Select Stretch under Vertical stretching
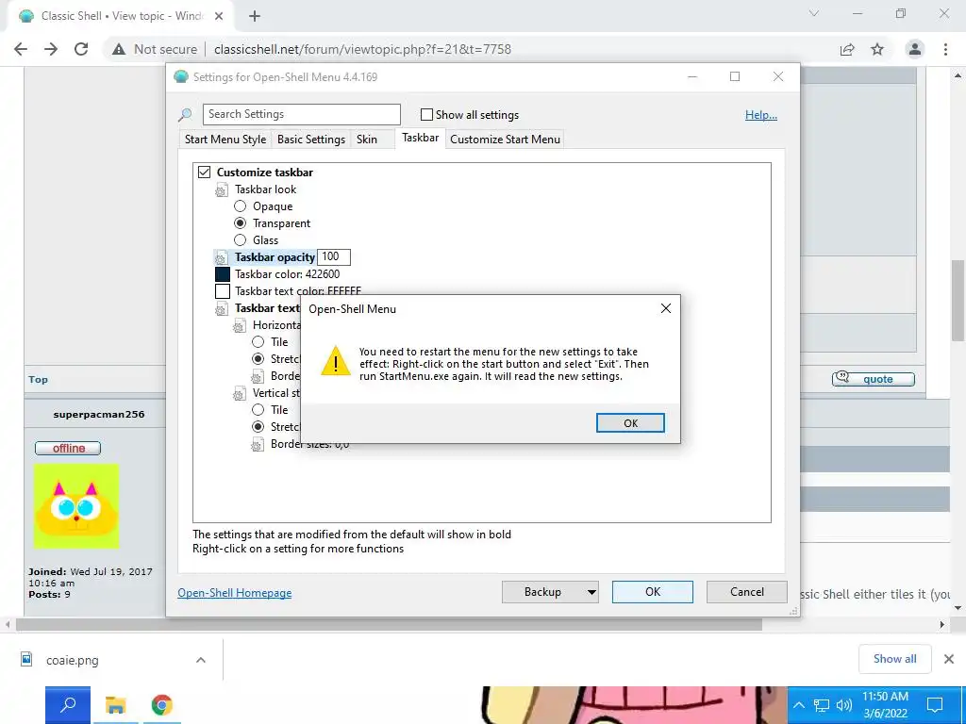The width and height of the screenshot is (966, 724). click(258, 426)
